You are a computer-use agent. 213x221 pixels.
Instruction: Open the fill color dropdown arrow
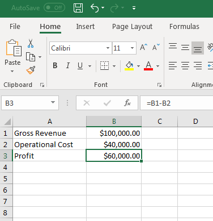138,66
